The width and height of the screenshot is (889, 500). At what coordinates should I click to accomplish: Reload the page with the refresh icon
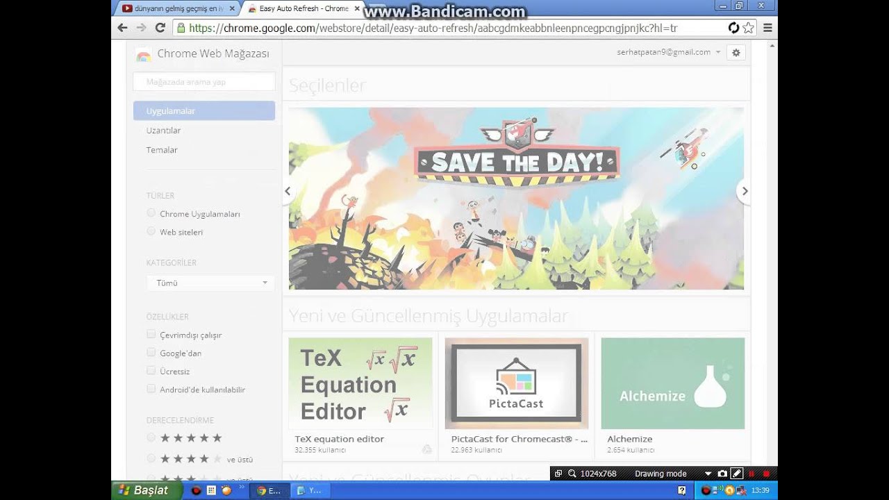coord(160,28)
